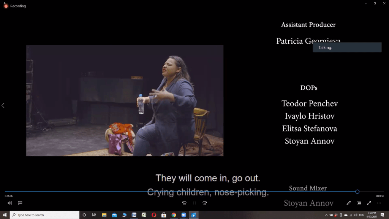Click the Type here to search box
This screenshot has height=219, width=389.
tap(45, 215)
